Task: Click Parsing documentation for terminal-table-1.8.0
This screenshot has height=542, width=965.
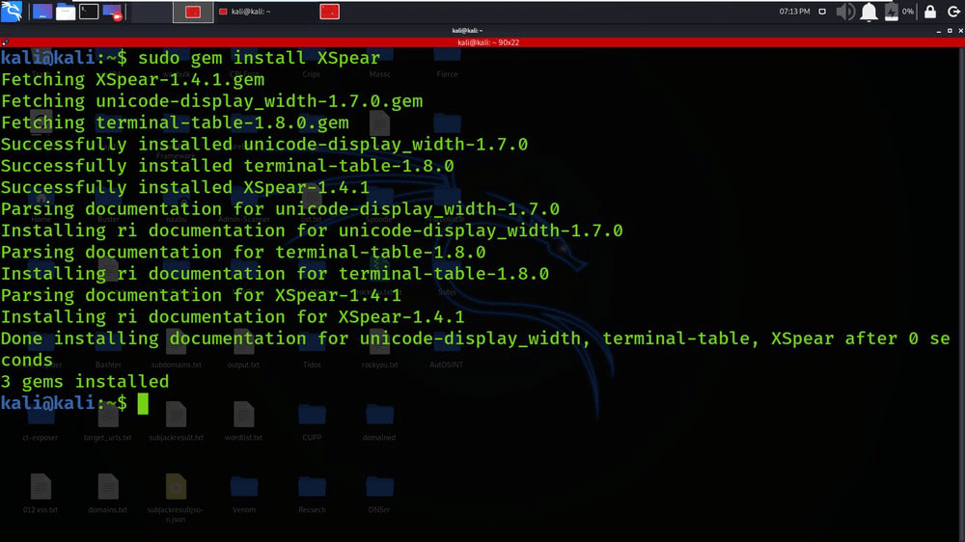Action: click(x=243, y=252)
